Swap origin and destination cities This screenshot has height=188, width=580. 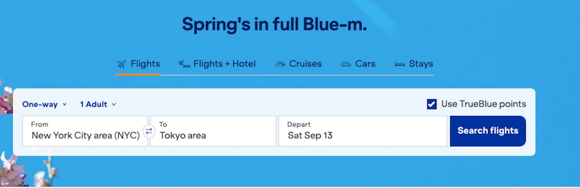[149, 131]
